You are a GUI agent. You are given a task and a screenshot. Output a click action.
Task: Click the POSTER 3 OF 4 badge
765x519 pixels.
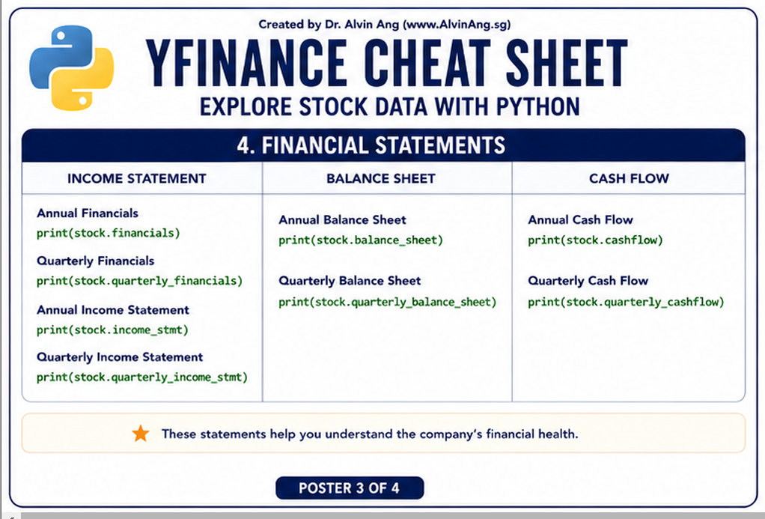tap(350, 488)
